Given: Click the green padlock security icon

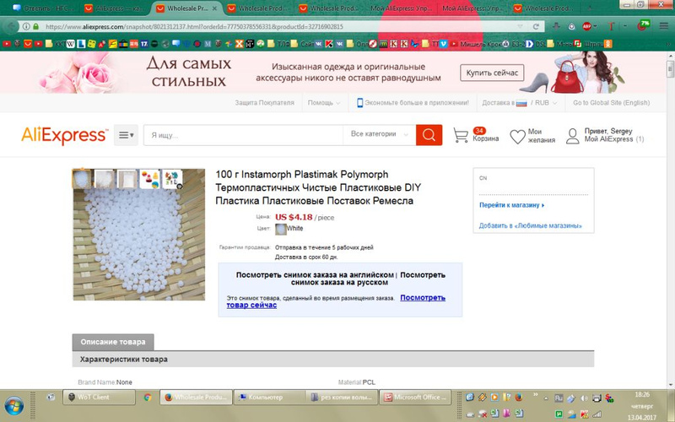Looking at the screenshot, I should point(36,27).
